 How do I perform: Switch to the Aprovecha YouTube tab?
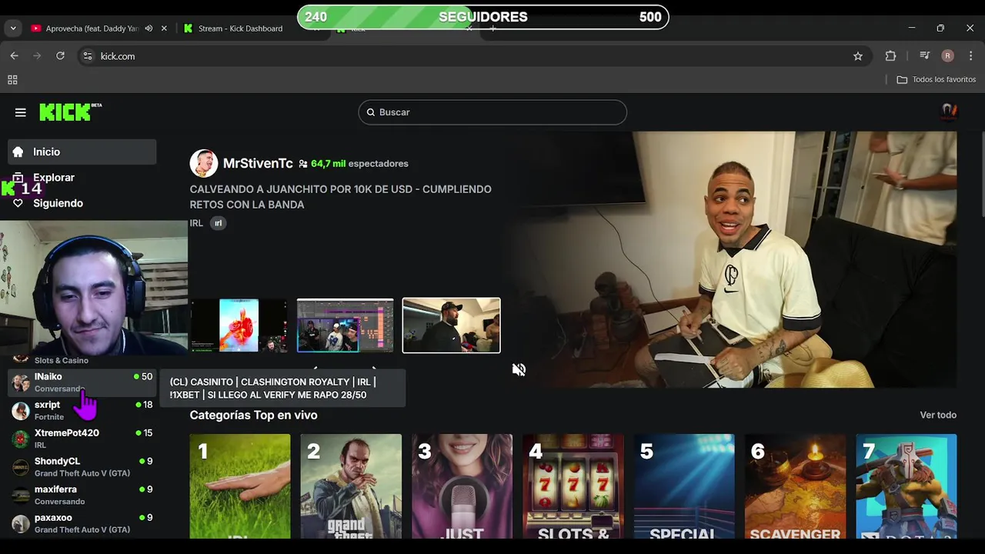point(92,28)
